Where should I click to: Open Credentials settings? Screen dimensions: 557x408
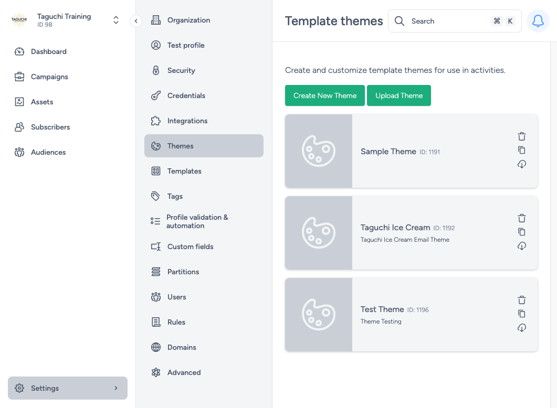click(x=204, y=96)
